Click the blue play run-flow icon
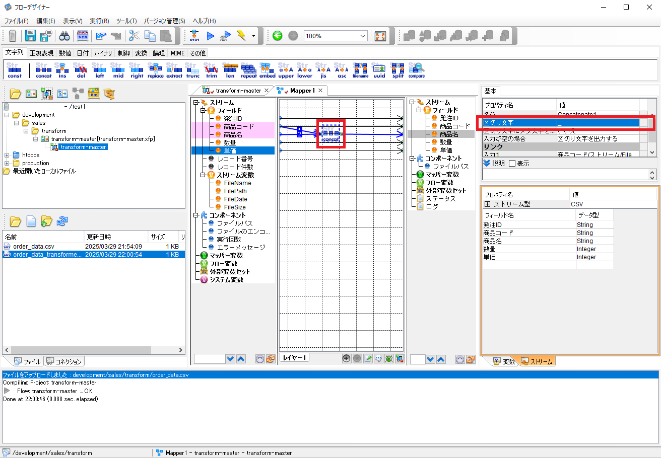Screen dimensions: 661x458 click(211, 36)
